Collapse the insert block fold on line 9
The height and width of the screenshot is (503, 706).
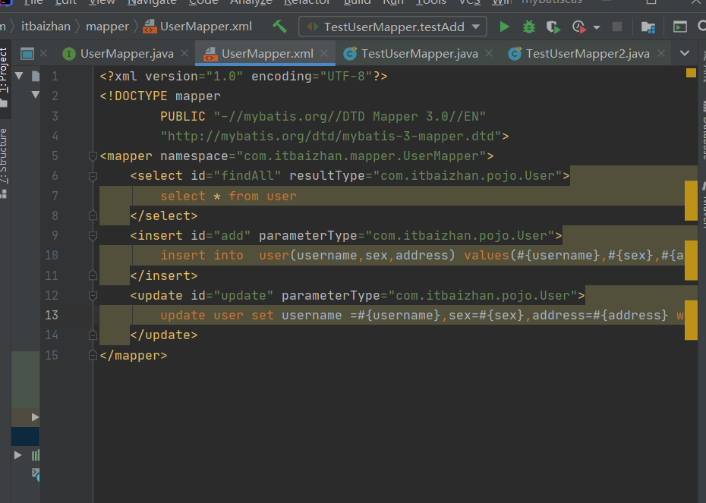click(x=93, y=236)
